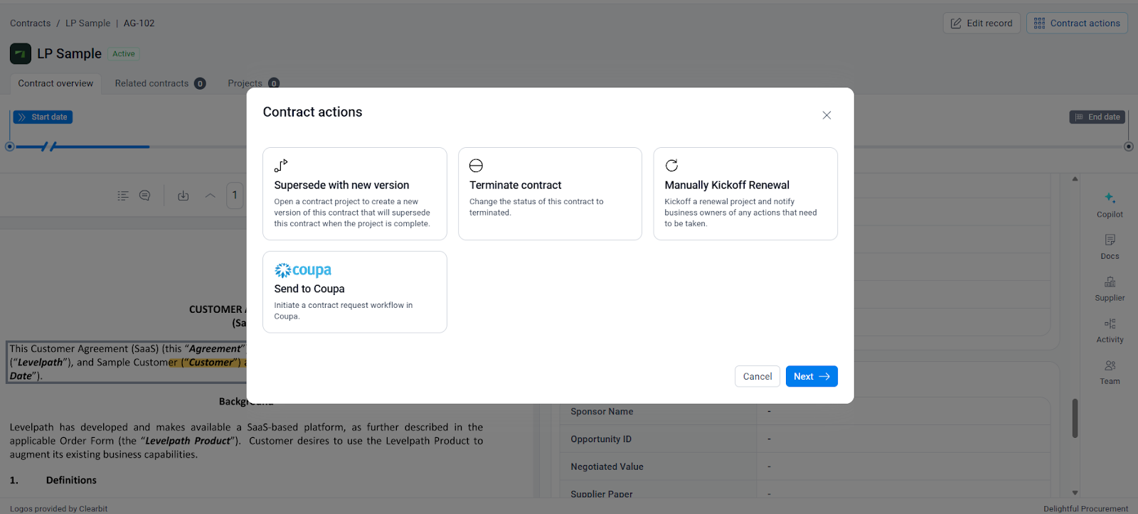This screenshot has height=514, width=1138.
Task: Open the comments icon in document toolbar
Action: pos(145,196)
